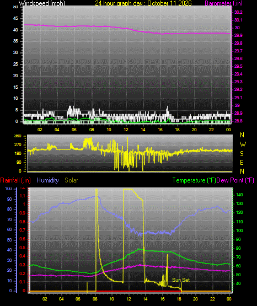Click wind direction scale value 180
Image resolution: width=257 pixels, height=306 pixels.
pyautogui.click(x=18, y=154)
